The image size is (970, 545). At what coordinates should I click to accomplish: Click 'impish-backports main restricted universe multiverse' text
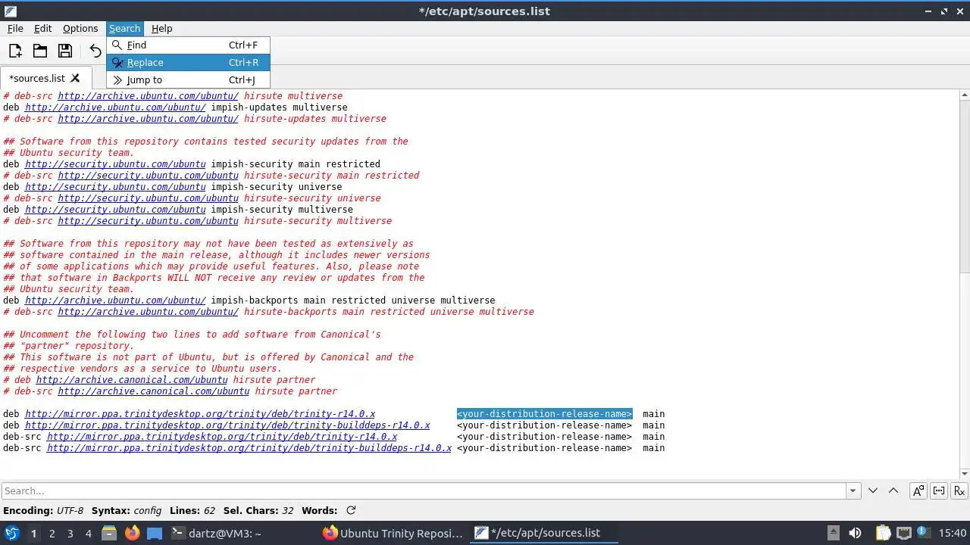click(352, 300)
